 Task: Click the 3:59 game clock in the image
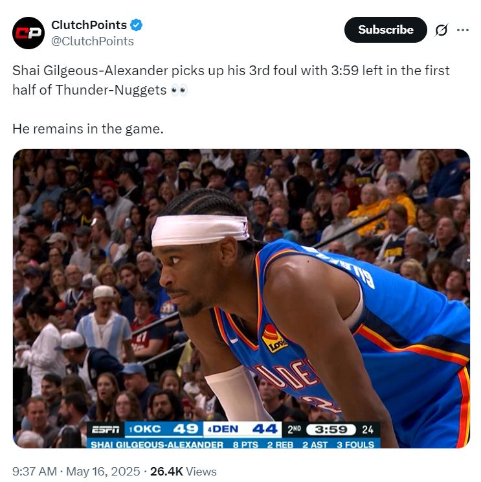(331, 430)
